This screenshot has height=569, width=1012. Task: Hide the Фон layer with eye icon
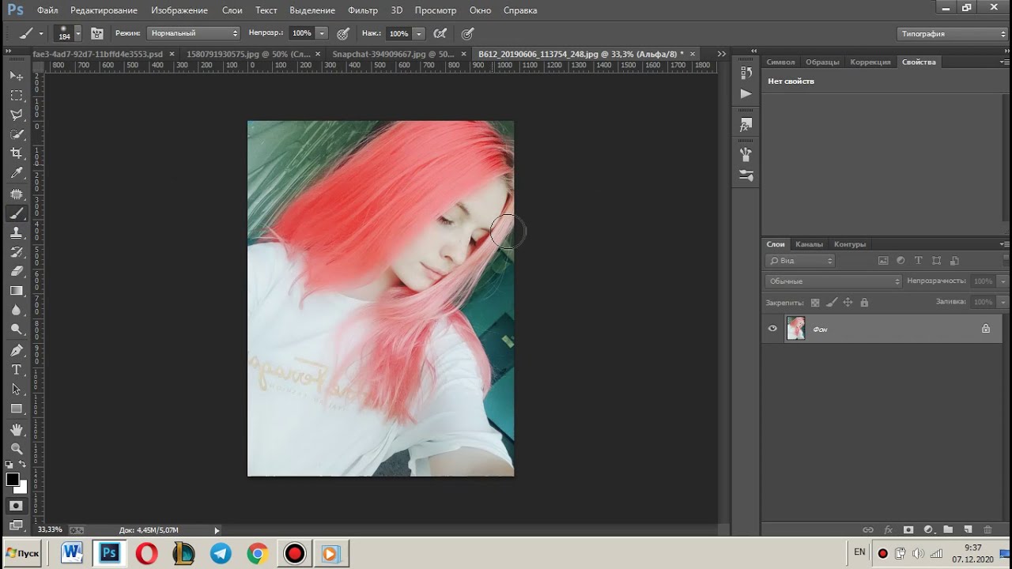pyautogui.click(x=772, y=329)
